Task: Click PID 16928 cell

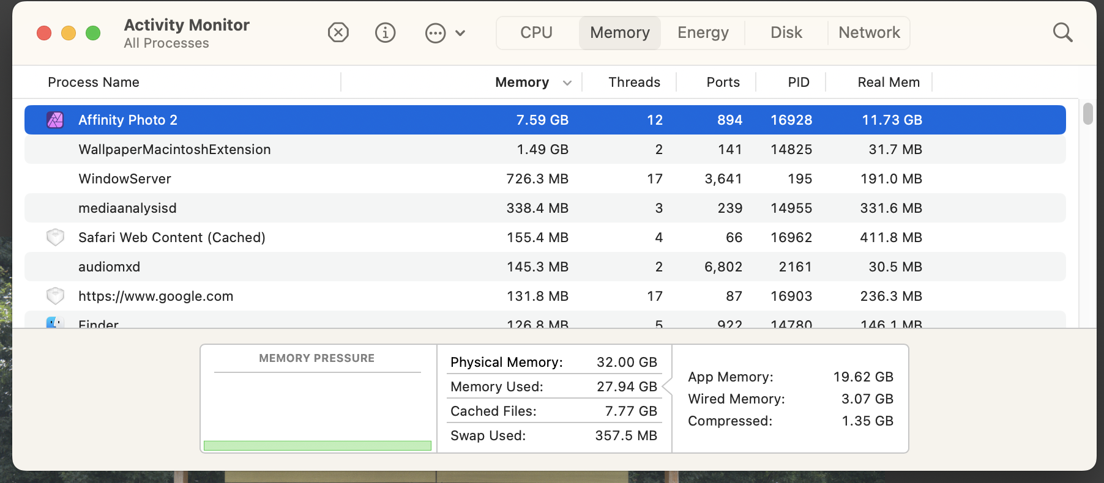Action: point(791,120)
